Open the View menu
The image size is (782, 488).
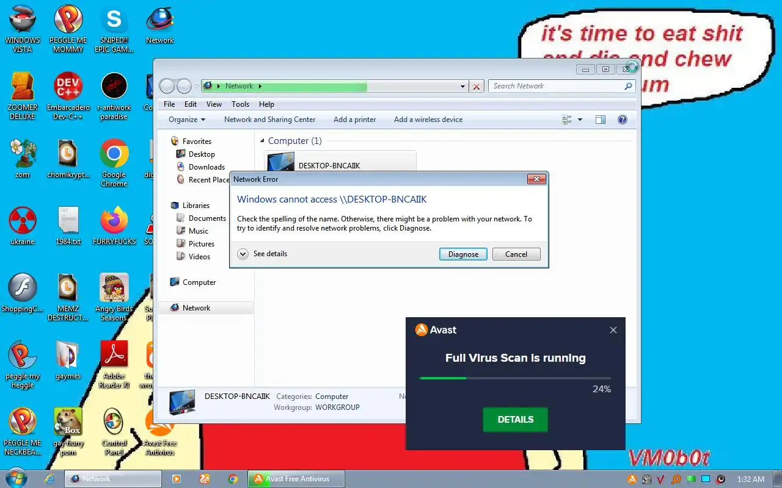coord(214,104)
